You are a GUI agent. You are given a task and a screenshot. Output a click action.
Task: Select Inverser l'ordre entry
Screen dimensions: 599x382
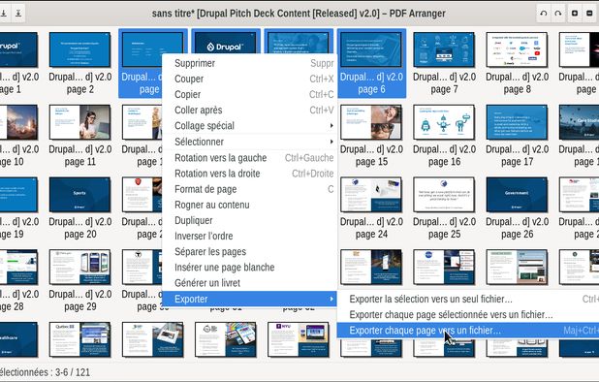(x=250, y=236)
